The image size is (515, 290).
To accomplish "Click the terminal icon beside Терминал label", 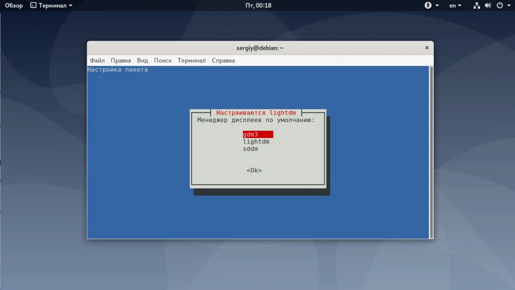I will tap(33, 6).
